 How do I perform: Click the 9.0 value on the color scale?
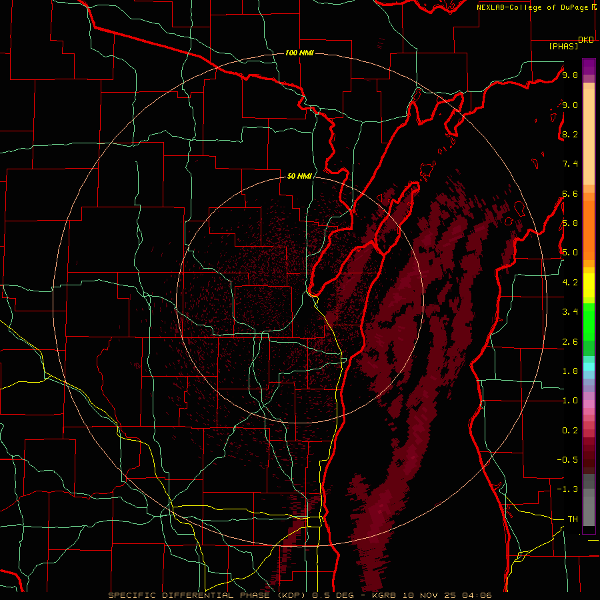(570, 105)
